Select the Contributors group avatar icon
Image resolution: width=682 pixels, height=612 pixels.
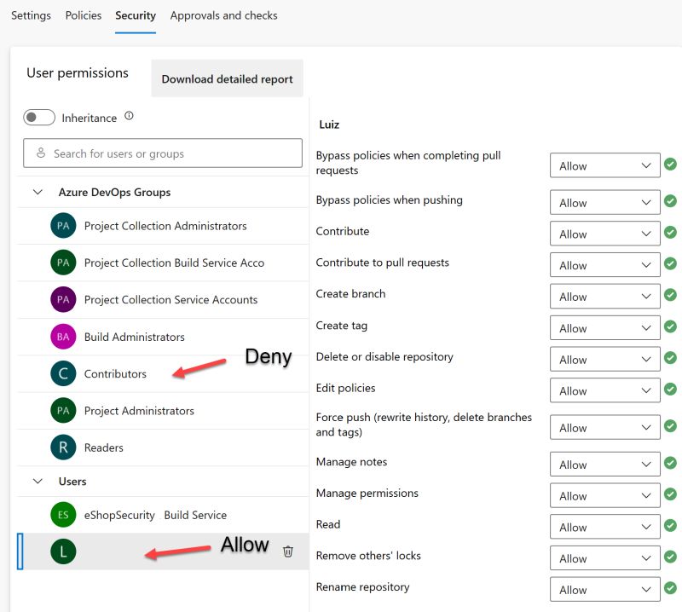pyautogui.click(x=62, y=373)
